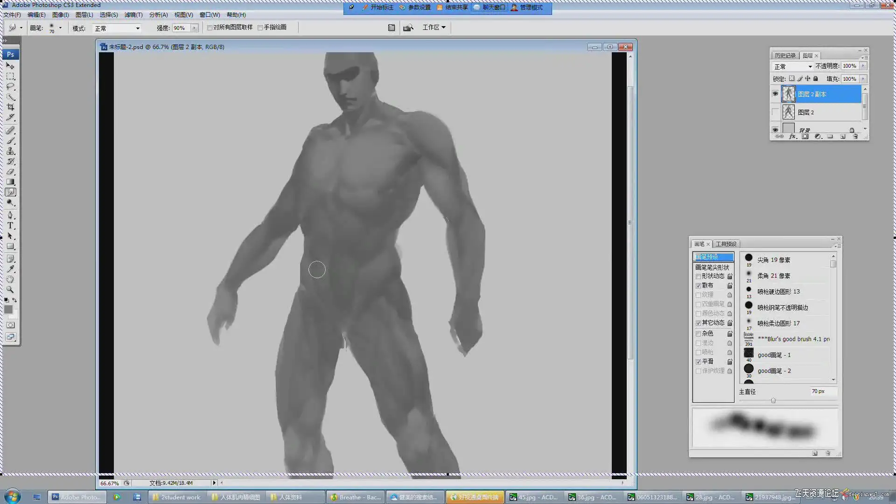Select the Move tool
The image size is (896, 504).
coord(10,66)
